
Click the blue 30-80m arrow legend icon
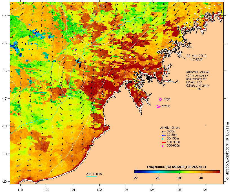pos(164,135)
